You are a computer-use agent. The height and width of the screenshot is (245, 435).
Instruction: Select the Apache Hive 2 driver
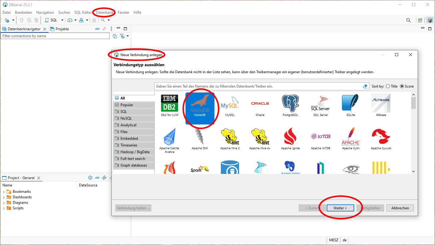[x=230, y=137]
